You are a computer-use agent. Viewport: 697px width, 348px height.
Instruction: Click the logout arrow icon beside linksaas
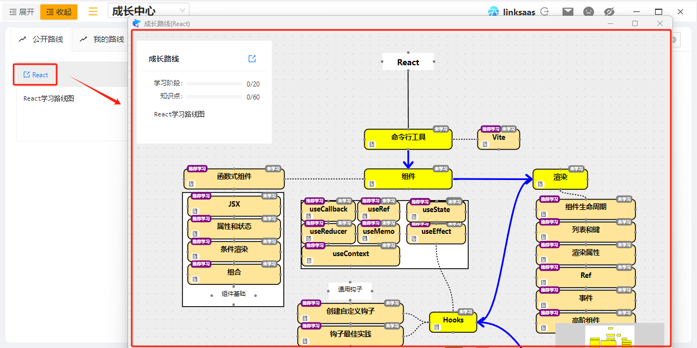(545, 11)
